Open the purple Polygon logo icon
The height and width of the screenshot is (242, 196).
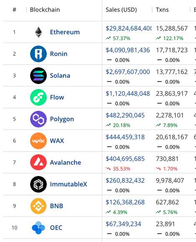(x=38, y=119)
